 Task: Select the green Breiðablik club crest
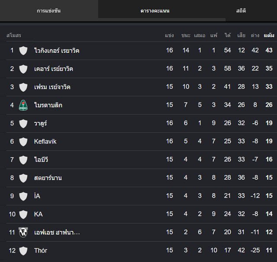(x=23, y=105)
